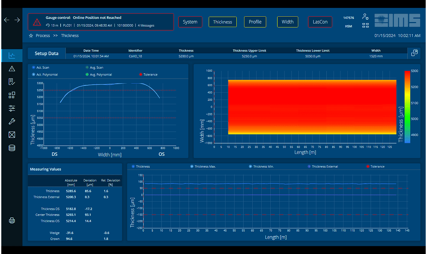Open the wrench maintenance icon in sidebar
The width and height of the screenshot is (427, 254).
(12, 121)
